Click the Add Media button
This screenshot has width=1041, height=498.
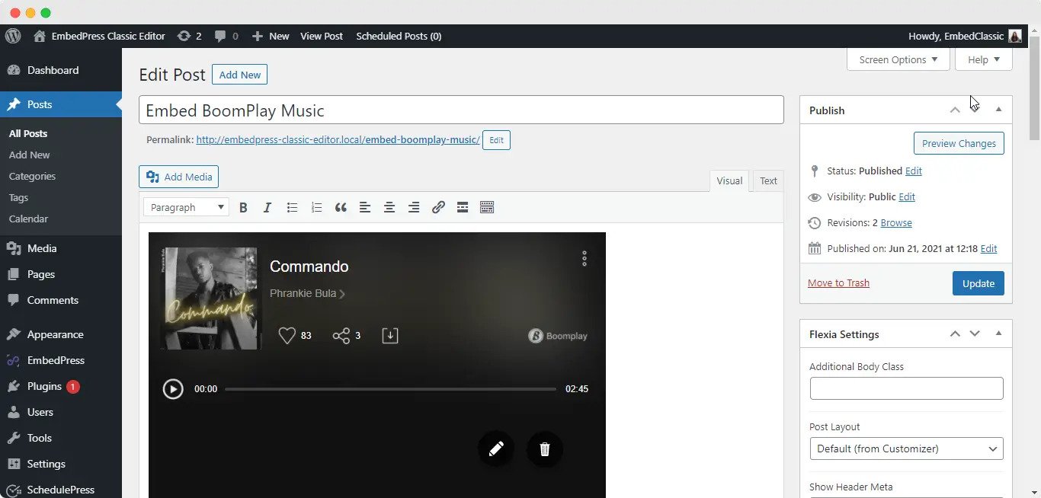coord(179,177)
